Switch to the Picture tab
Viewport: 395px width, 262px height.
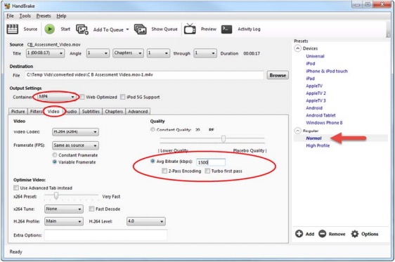18,111
